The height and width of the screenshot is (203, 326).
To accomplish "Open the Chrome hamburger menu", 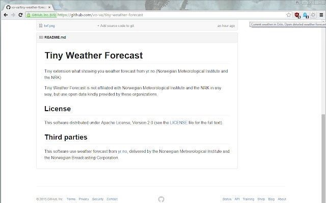I will click(x=321, y=15).
